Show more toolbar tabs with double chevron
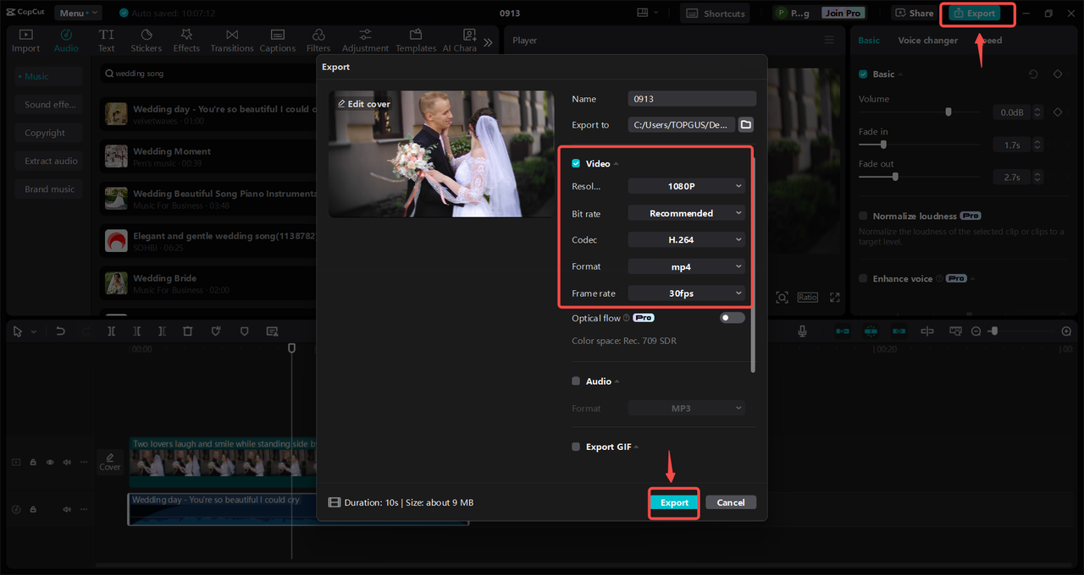This screenshot has width=1084, height=575. tap(488, 41)
